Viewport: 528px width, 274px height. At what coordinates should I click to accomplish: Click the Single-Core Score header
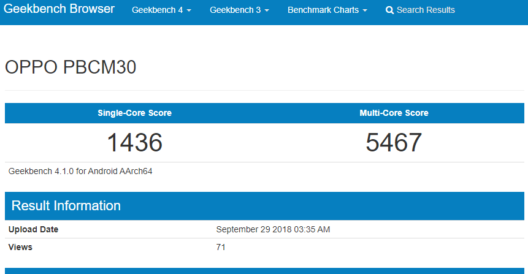(135, 113)
